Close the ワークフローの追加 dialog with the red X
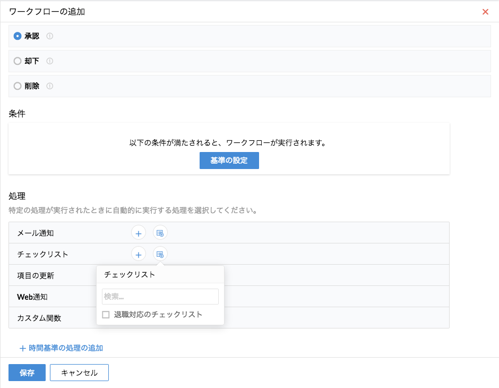 point(485,12)
